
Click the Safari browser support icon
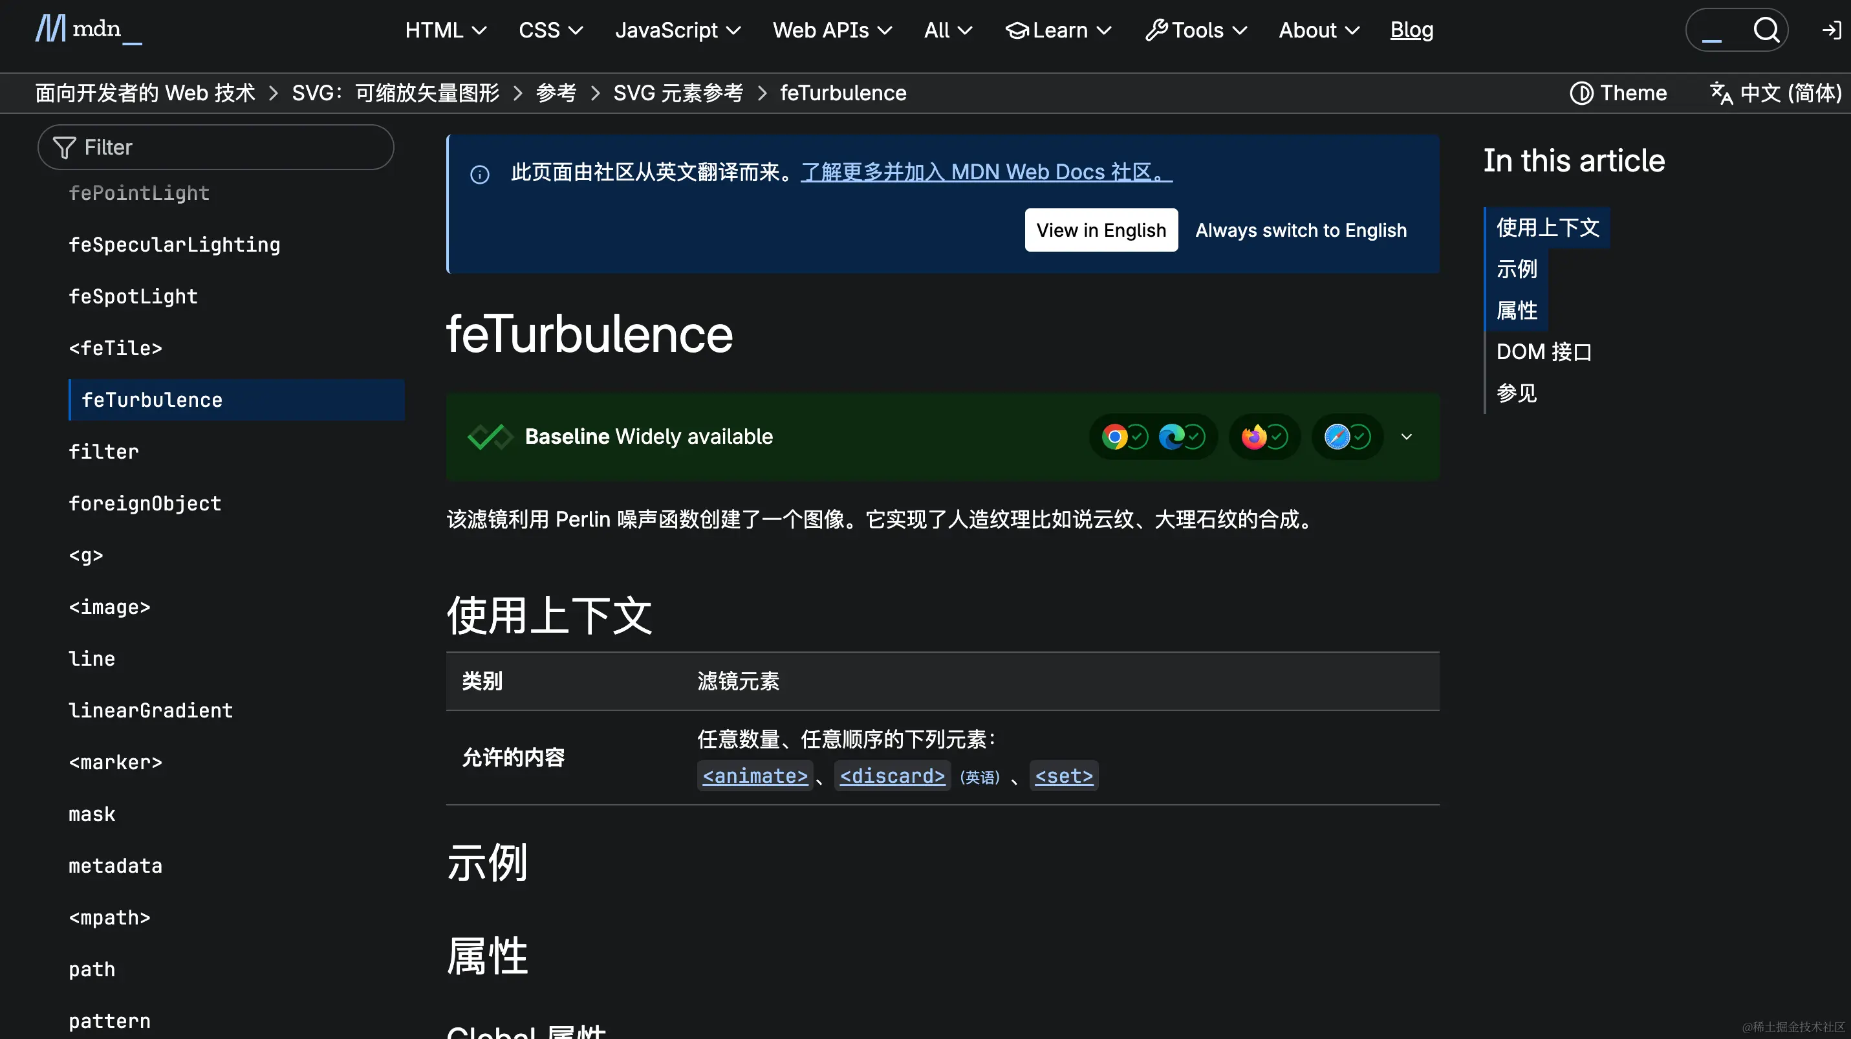[1337, 436]
